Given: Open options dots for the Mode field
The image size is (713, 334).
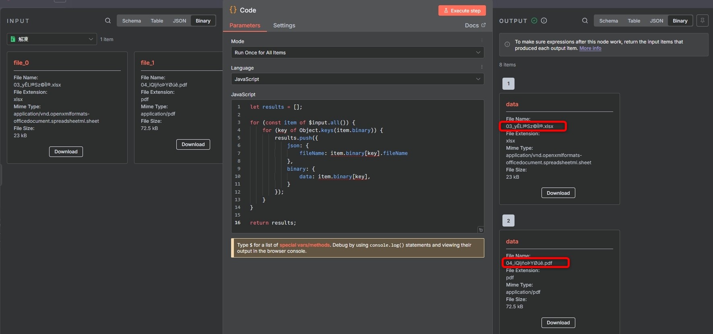Looking at the screenshot, I should click(x=482, y=41).
